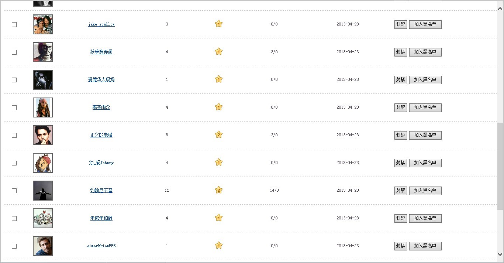Open the 正义的老喵 username link
504x263 pixels.
101,135
